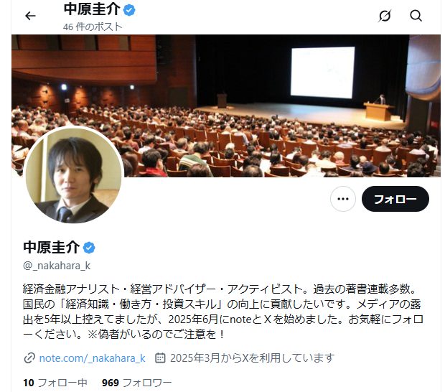The width and height of the screenshot is (445, 392).
Task: Click the profile bio description text
Action: 223,312
